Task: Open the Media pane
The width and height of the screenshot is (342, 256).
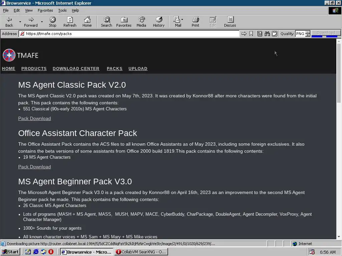Action: (141, 22)
